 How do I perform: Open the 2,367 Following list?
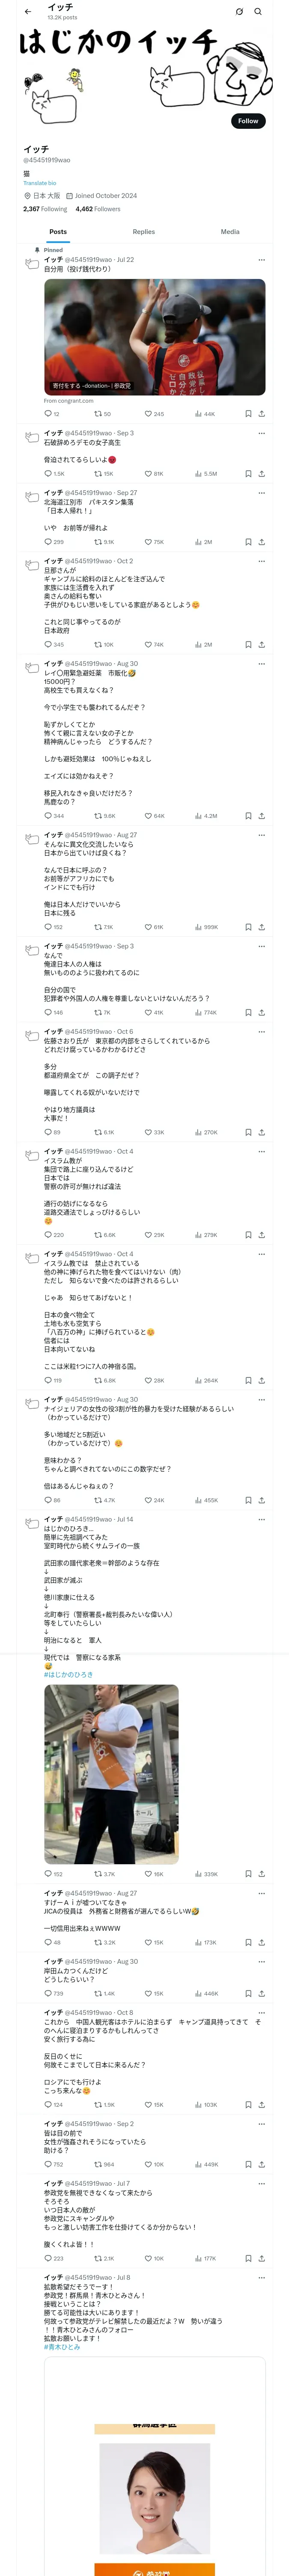(x=45, y=209)
